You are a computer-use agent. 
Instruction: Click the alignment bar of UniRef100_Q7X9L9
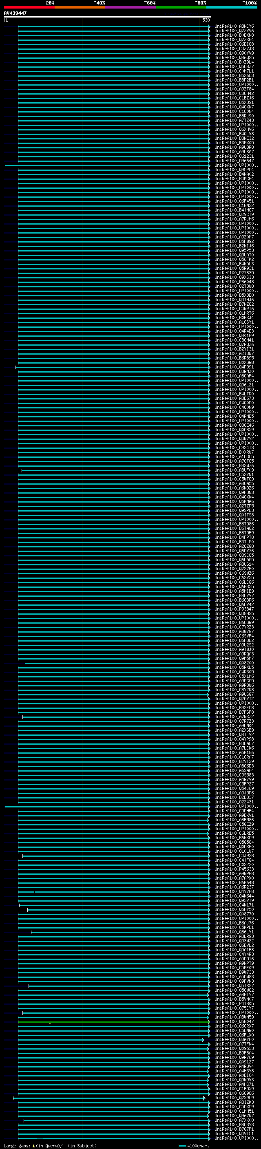pos(109,1098)
